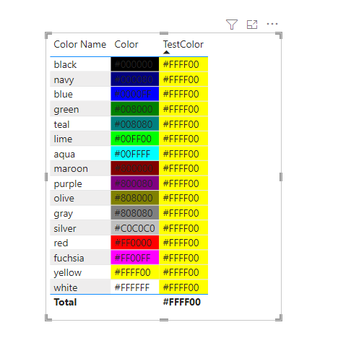Click the 'yellow' name cell
Screen dimensions: 338x364
(80, 272)
